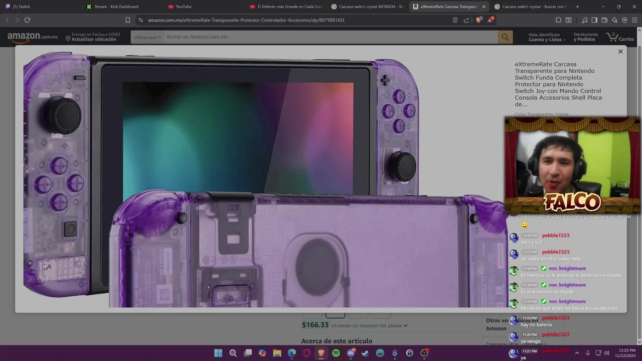Open the tab search icon in the toolbar
642x361 pixels.
(x=568, y=20)
